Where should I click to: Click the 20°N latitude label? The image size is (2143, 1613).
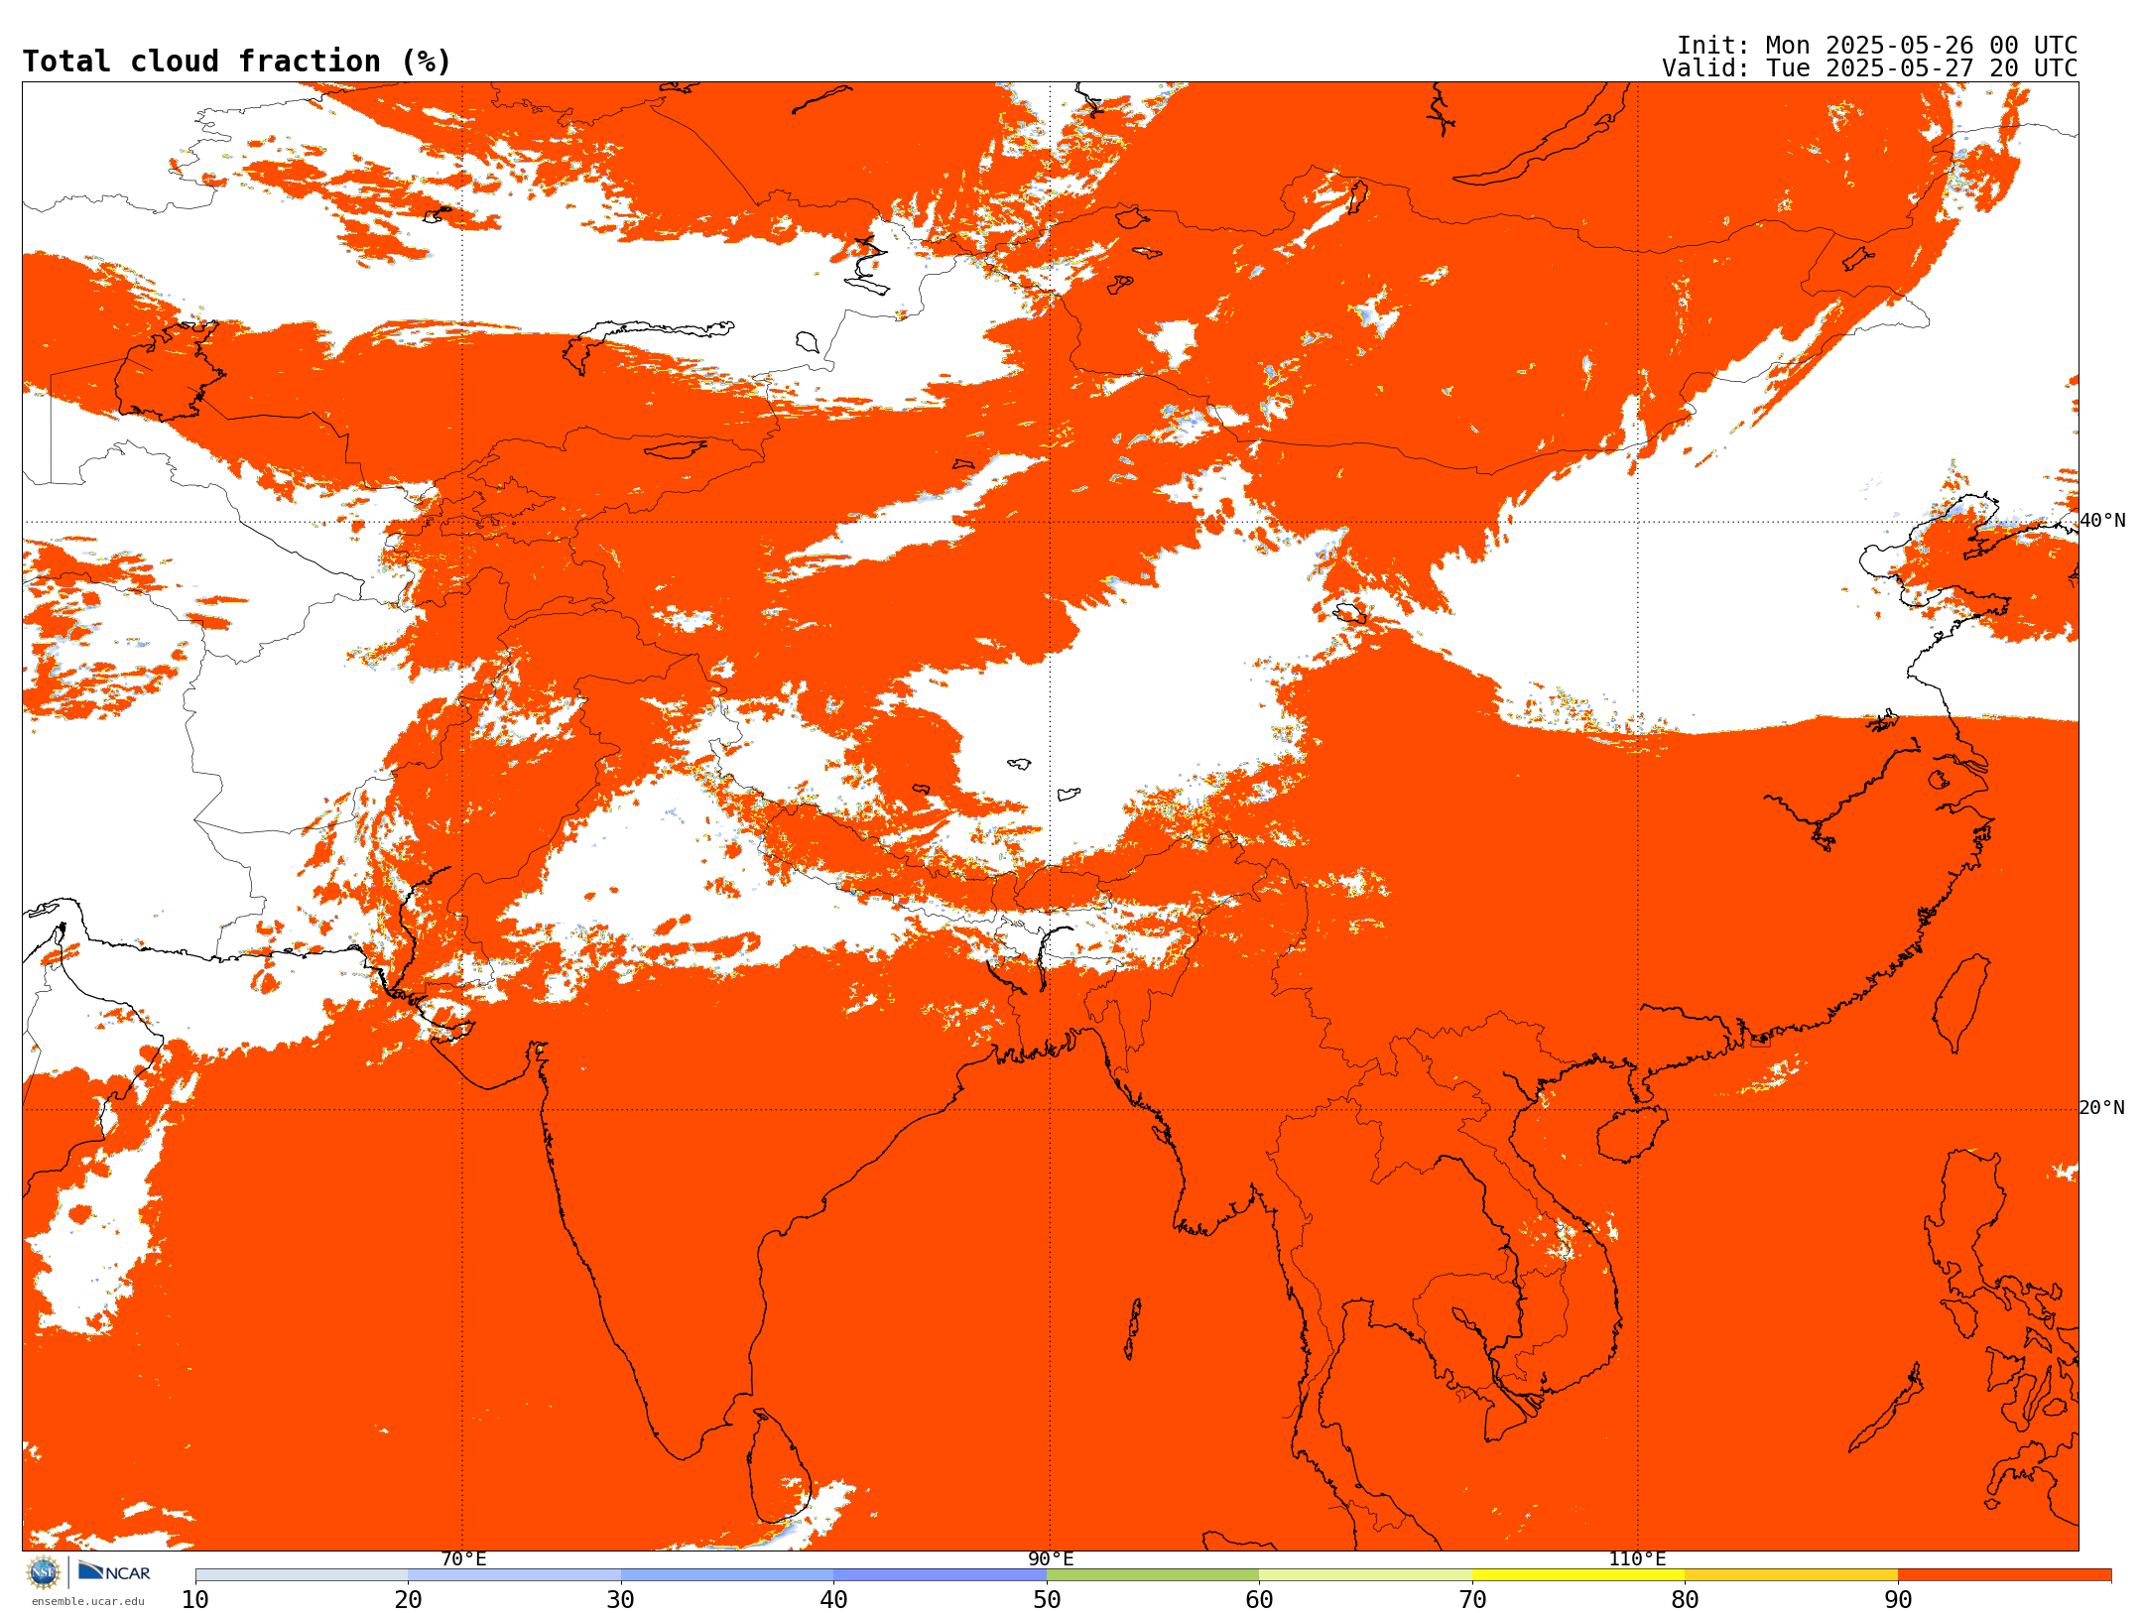(2102, 1108)
